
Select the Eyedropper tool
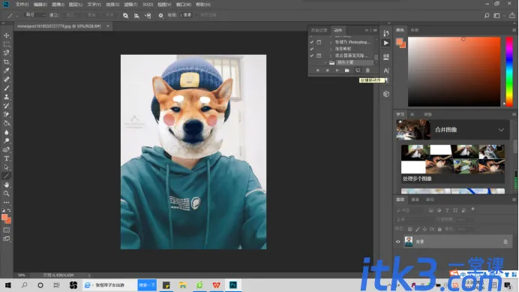tap(6, 71)
